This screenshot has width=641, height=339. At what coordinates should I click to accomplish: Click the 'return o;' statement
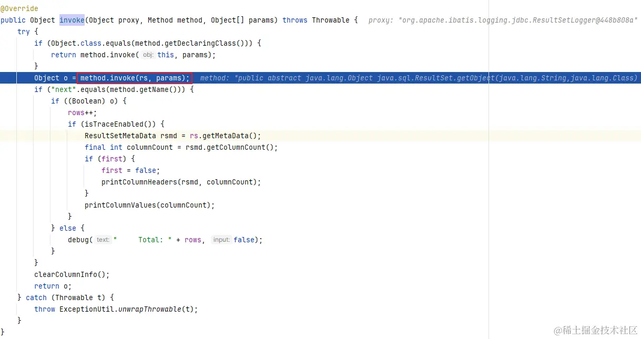click(53, 286)
